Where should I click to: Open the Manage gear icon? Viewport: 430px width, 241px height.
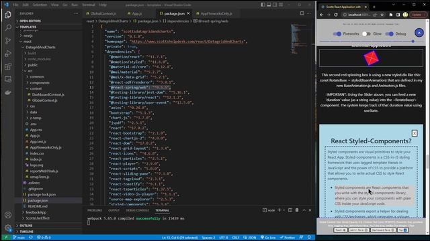[x=8, y=228]
